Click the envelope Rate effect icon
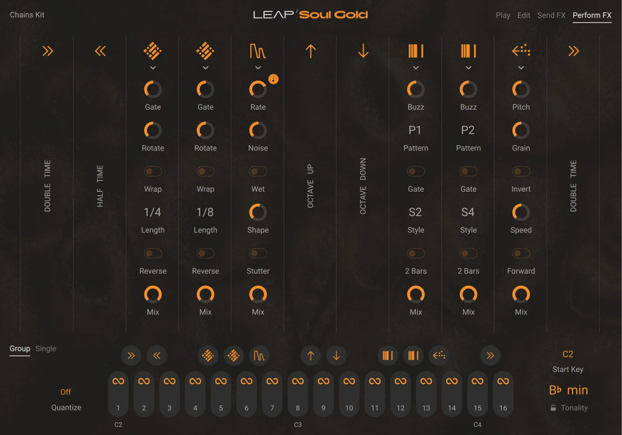622x435 pixels. pyautogui.click(x=257, y=51)
